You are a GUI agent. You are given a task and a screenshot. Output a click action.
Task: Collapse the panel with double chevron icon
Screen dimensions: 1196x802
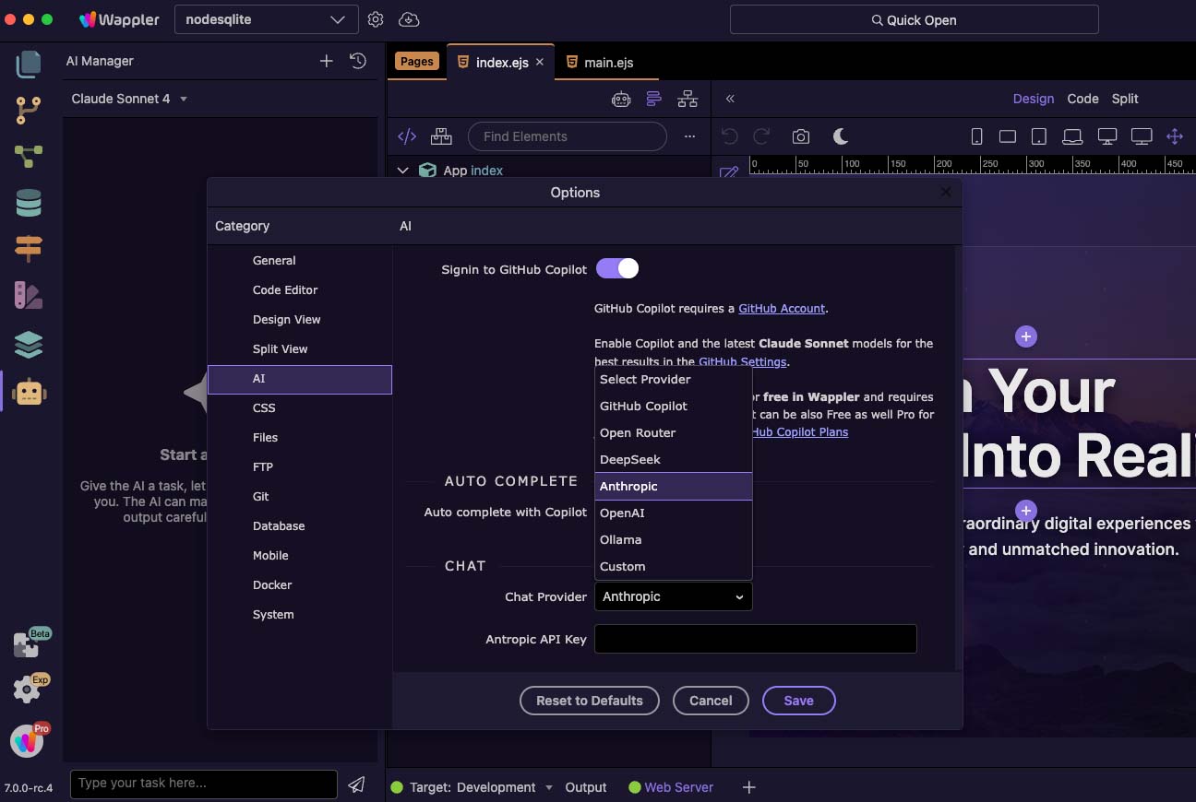pos(730,99)
